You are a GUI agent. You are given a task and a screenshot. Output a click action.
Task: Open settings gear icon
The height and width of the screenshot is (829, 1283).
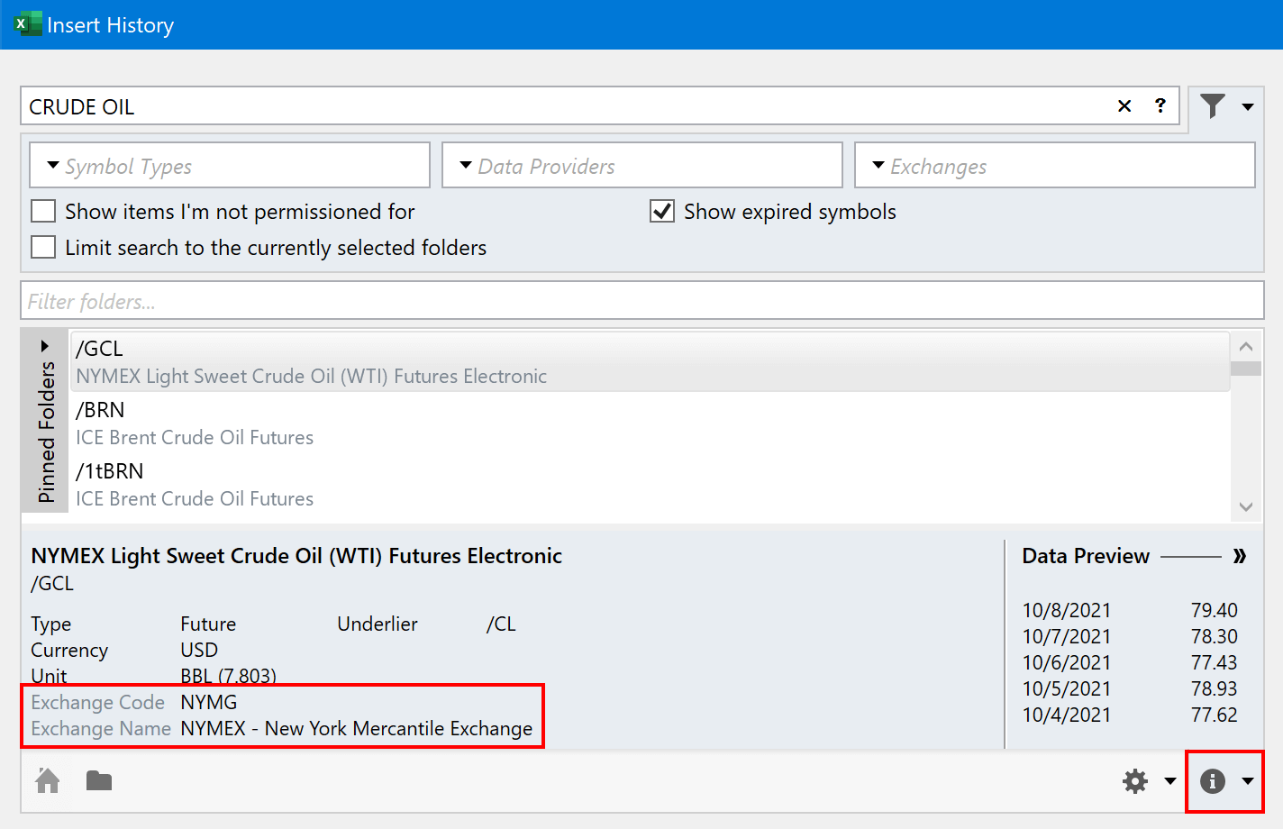1135,781
